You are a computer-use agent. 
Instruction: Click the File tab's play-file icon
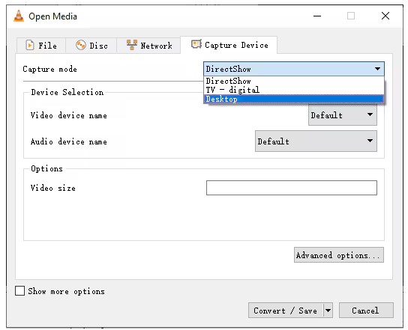tap(30, 45)
